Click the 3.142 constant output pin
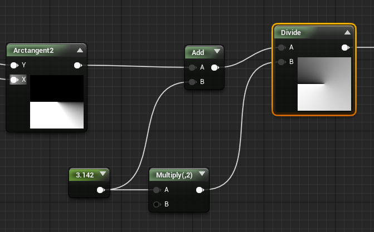 (101, 190)
